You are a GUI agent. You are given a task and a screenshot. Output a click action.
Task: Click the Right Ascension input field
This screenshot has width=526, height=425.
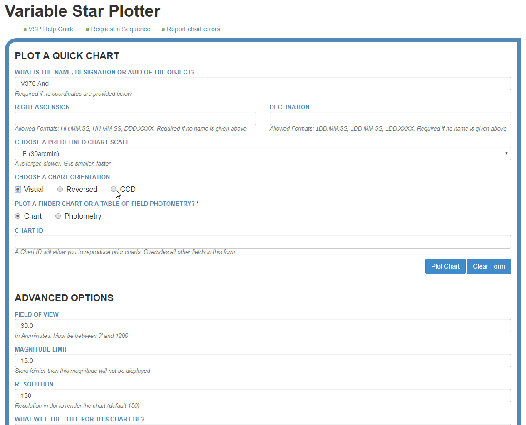coord(135,118)
